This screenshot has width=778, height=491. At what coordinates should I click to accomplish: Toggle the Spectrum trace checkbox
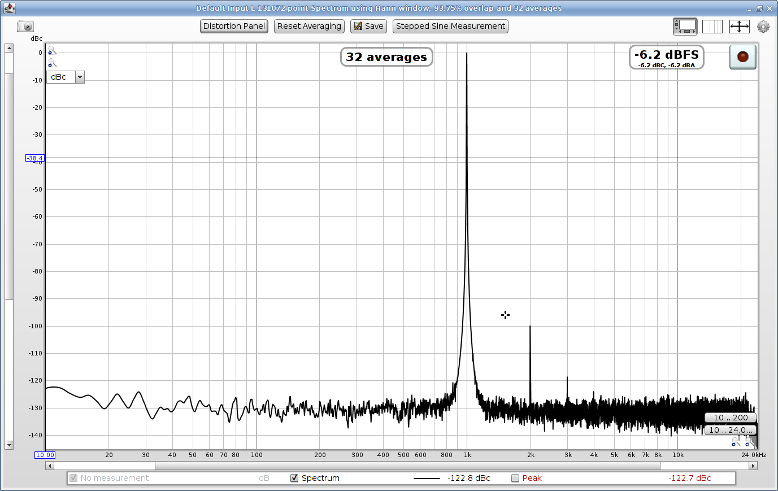point(294,478)
